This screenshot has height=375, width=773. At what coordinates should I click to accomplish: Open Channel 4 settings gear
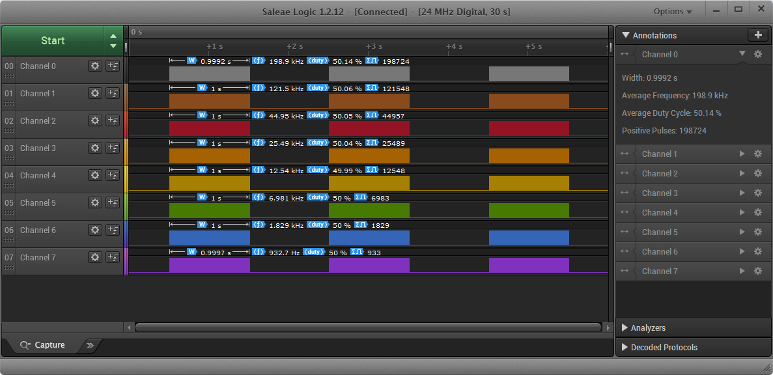tap(95, 175)
